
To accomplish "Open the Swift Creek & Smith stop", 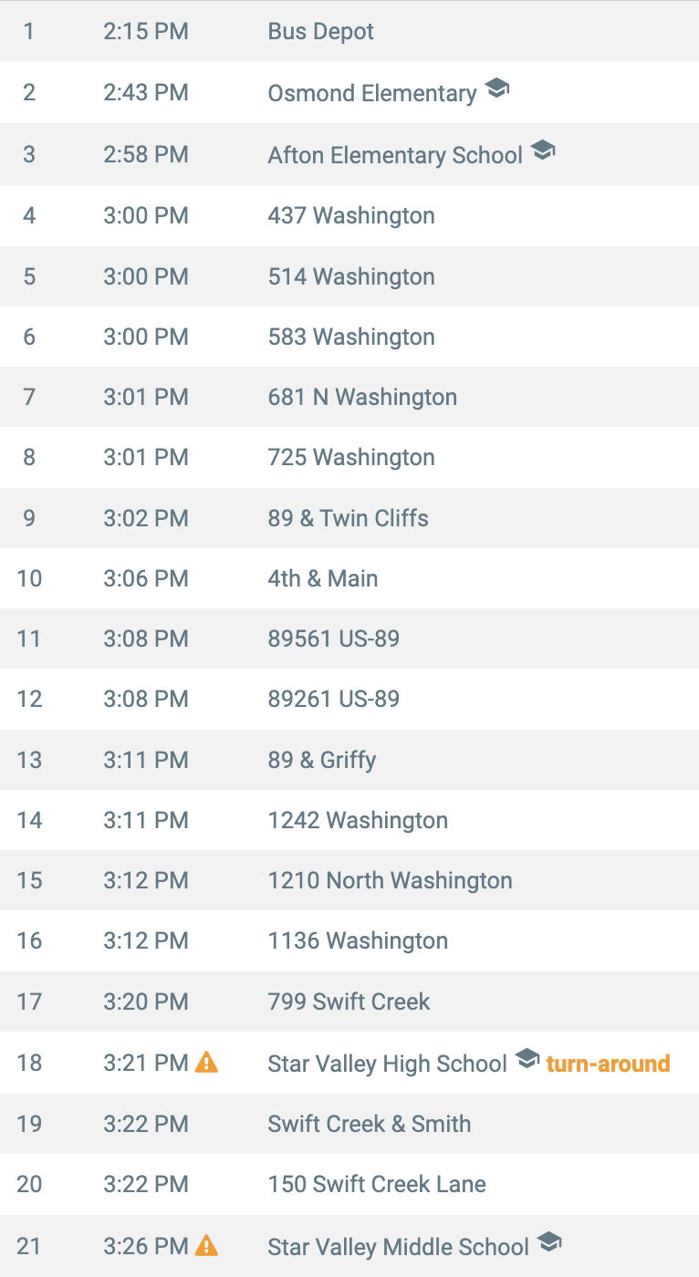I will coord(349,1124).
